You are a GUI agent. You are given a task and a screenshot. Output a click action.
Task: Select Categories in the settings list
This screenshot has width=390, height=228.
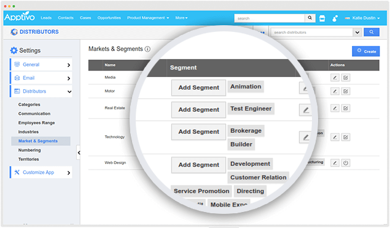click(x=29, y=104)
